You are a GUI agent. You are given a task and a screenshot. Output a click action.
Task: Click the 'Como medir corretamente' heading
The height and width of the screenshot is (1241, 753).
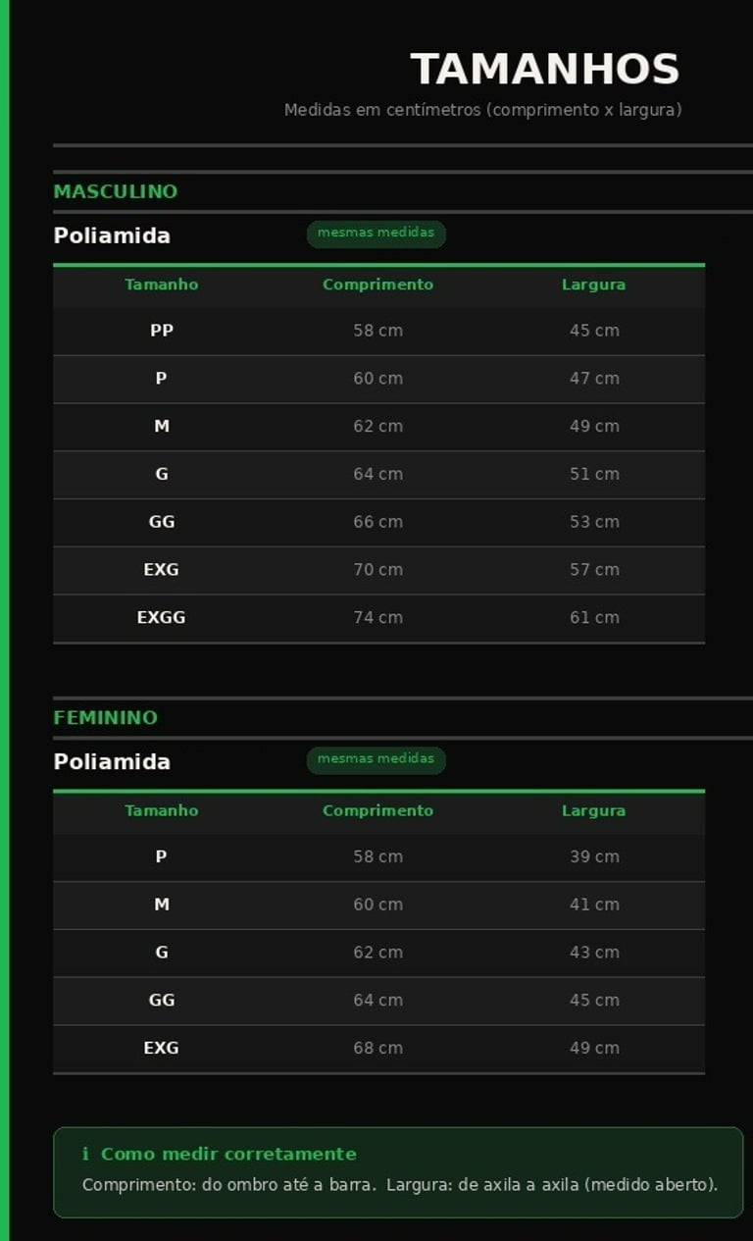[228, 1155]
